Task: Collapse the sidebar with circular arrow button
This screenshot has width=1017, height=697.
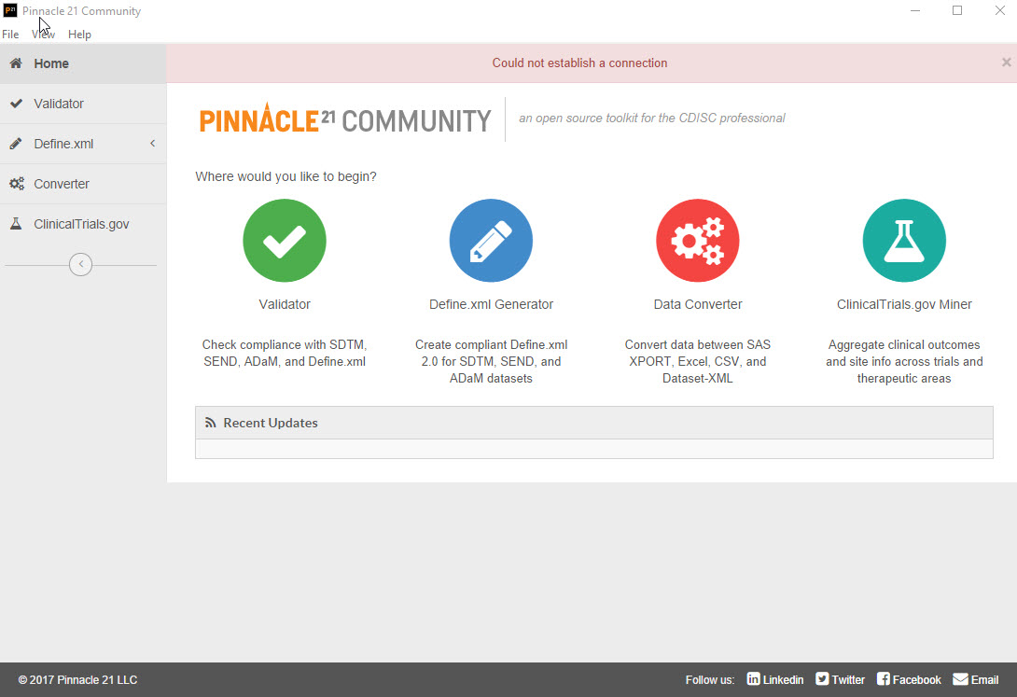Action: (x=80, y=264)
